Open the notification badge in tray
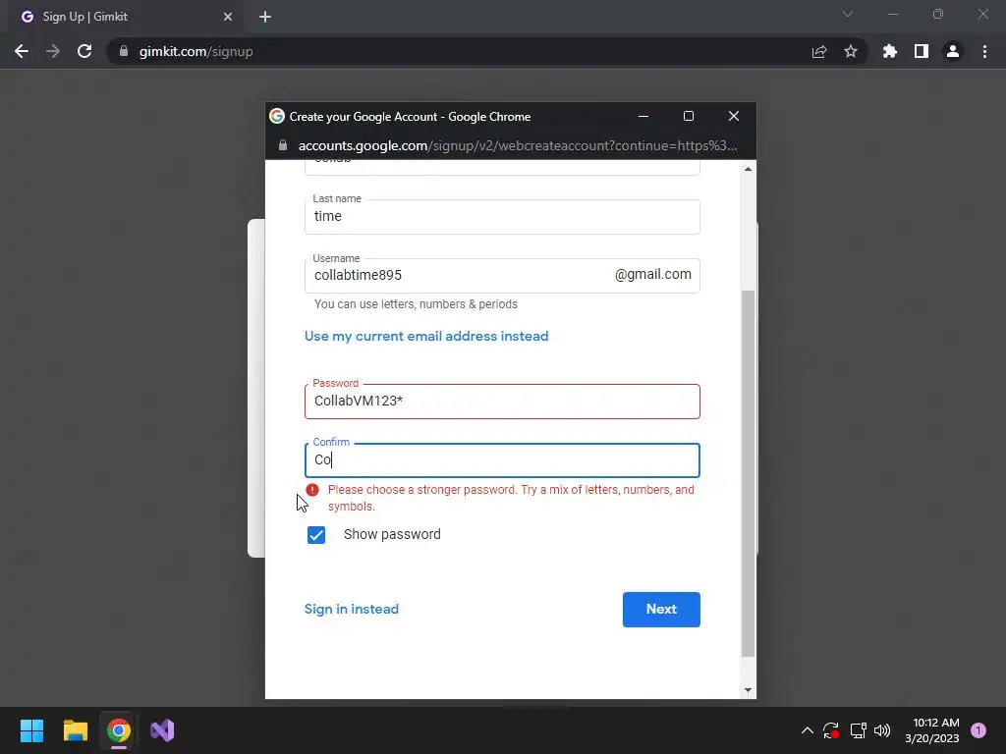The height and width of the screenshot is (754, 1006). point(978,730)
